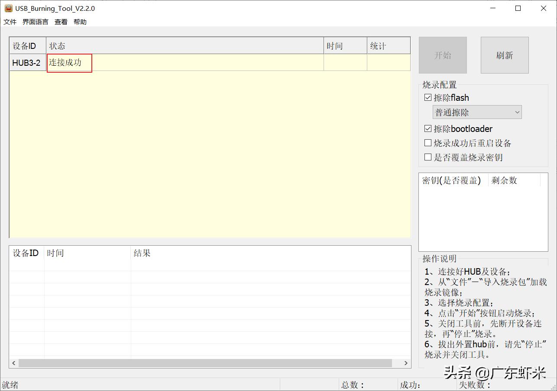
Task: Uncheck the 擦除flash option
Action: 428,97
